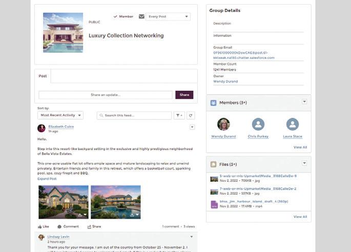Click the Share arrow icon on post
The height and width of the screenshot is (252, 351).
click(89, 227)
